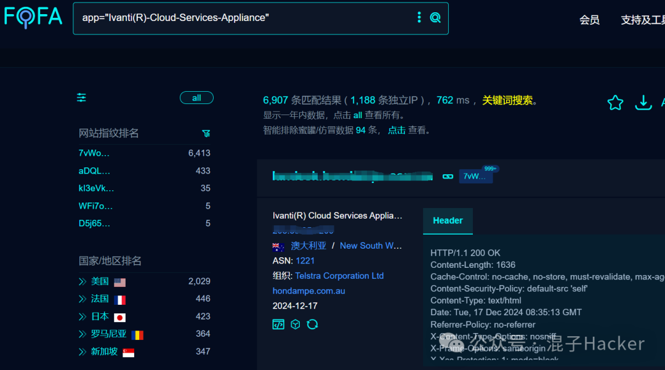Filter results by 罗马尼亚
The width and height of the screenshot is (665, 370).
pos(108,334)
